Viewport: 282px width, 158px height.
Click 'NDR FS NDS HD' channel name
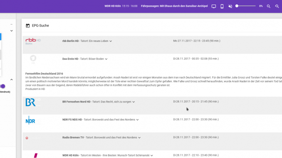pyautogui.click(x=72, y=119)
